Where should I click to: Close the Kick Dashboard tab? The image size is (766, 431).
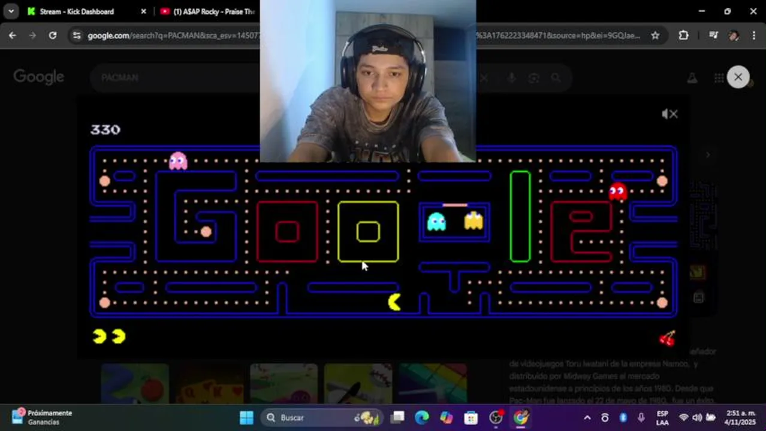[143, 11]
